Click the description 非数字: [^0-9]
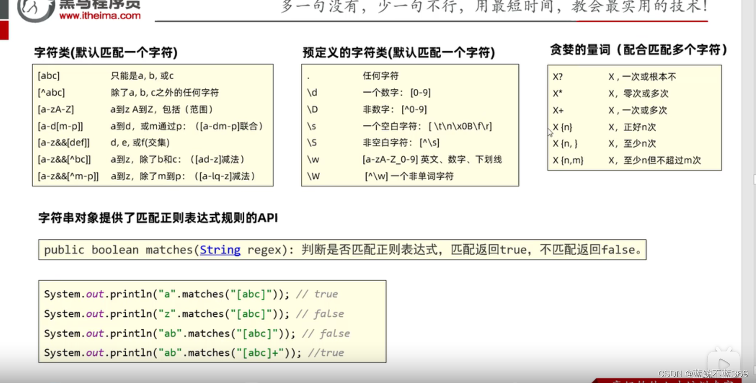The image size is (756, 383). click(x=395, y=109)
